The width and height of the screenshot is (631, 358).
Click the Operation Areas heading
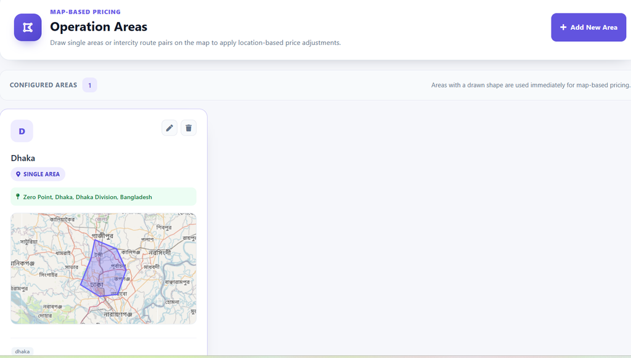(x=99, y=26)
